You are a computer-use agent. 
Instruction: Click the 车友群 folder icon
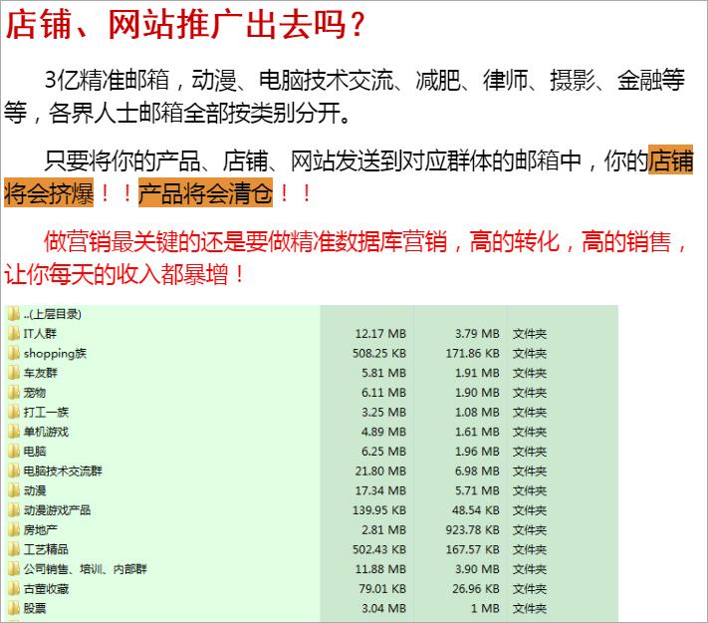pos(14,373)
